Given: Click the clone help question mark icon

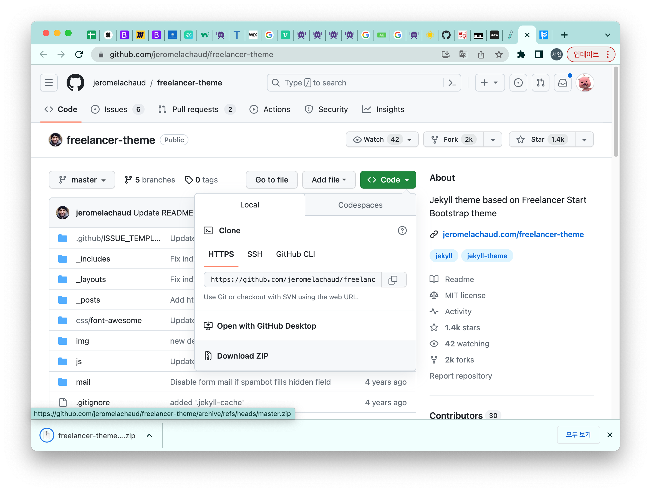Looking at the screenshot, I should pyautogui.click(x=402, y=230).
